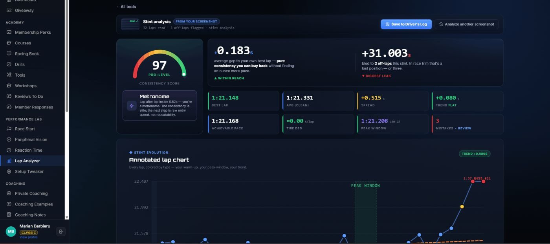Click the Race Start flag icon

[x=9, y=129]
